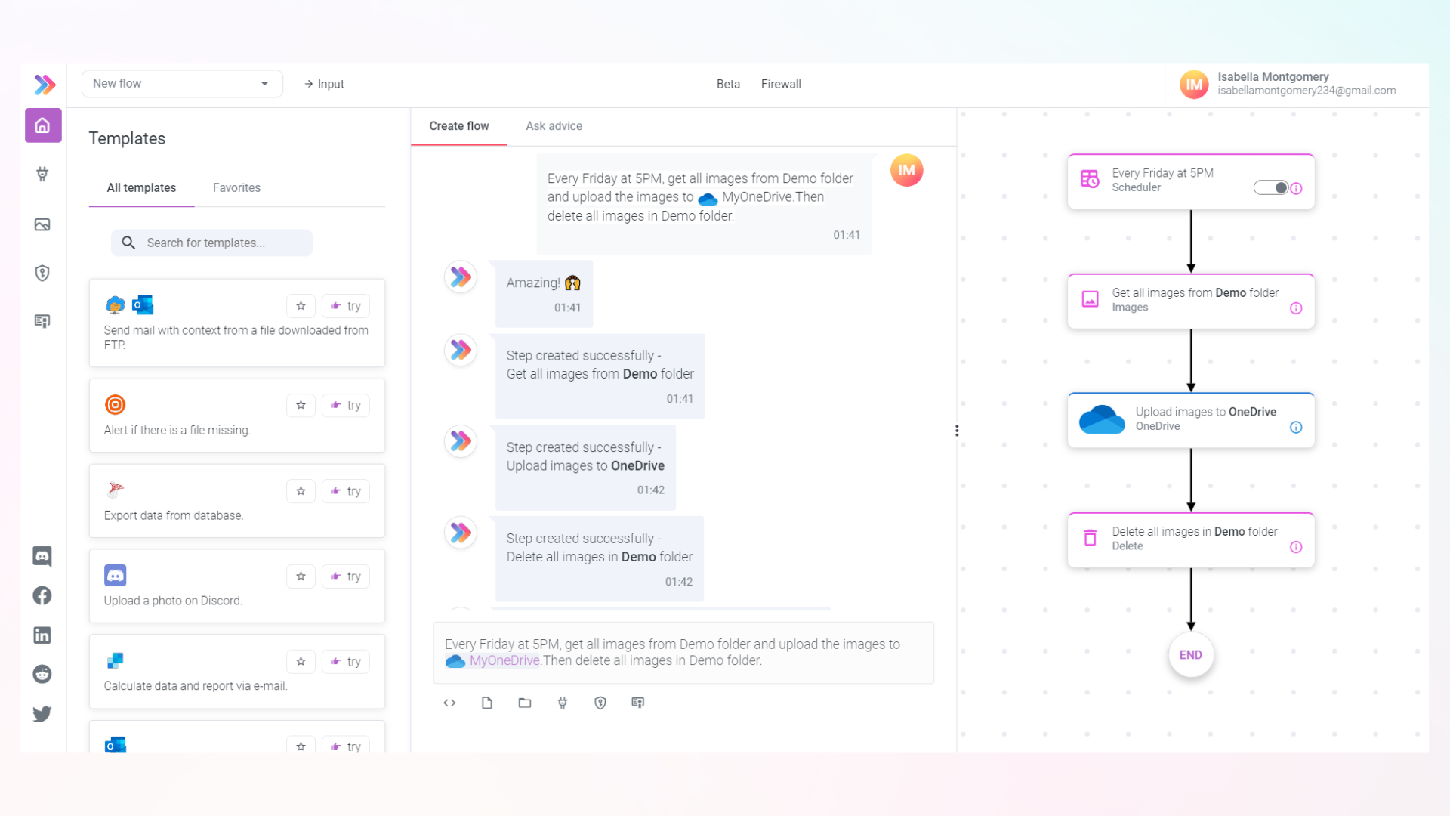
Task: Expand the New flow dropdown
Action: pos(182,84)
